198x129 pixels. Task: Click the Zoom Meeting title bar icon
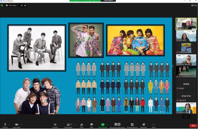(1, 1)
